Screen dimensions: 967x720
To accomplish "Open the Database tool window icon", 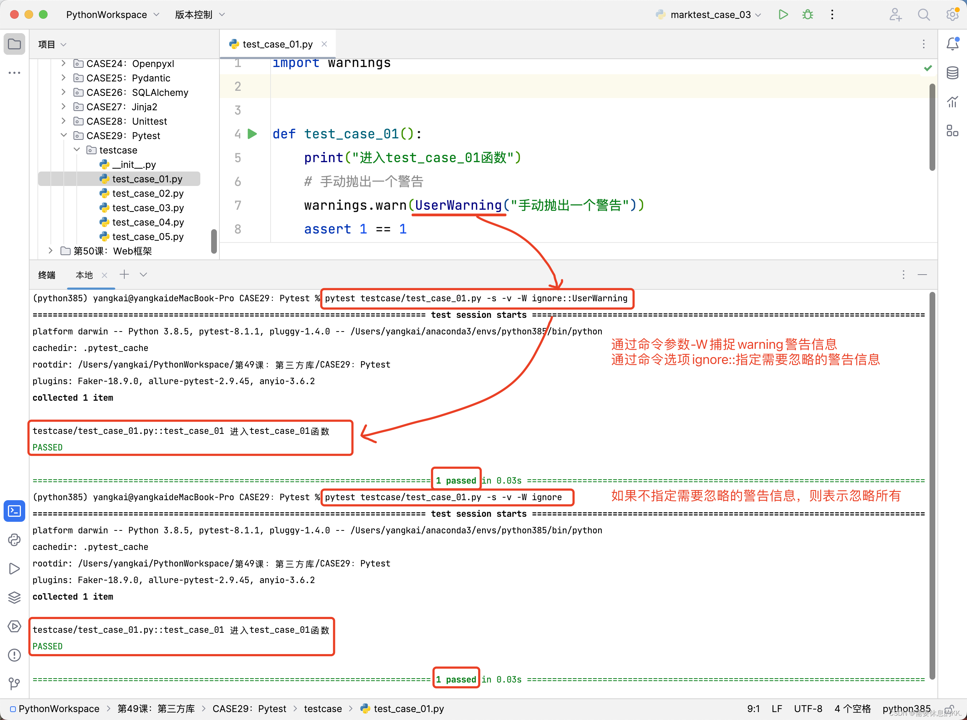I will coord(953,73).
